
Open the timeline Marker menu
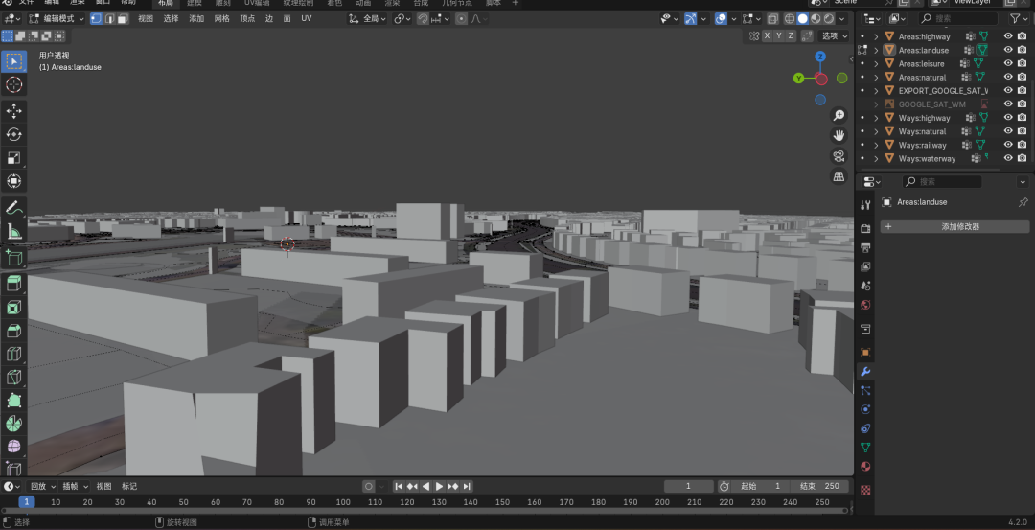click(x=129, y=487)
